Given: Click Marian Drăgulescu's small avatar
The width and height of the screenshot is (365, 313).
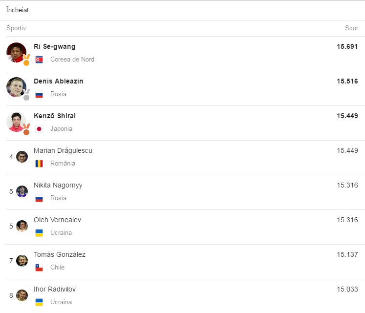Looking at the screenshot, I should (22, 157).
